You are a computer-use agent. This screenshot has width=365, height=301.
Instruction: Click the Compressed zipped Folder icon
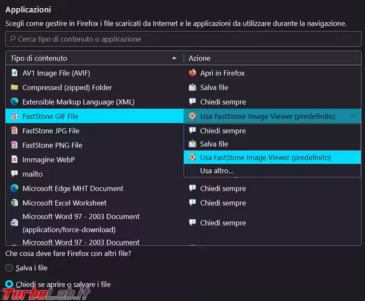(14, 87)
